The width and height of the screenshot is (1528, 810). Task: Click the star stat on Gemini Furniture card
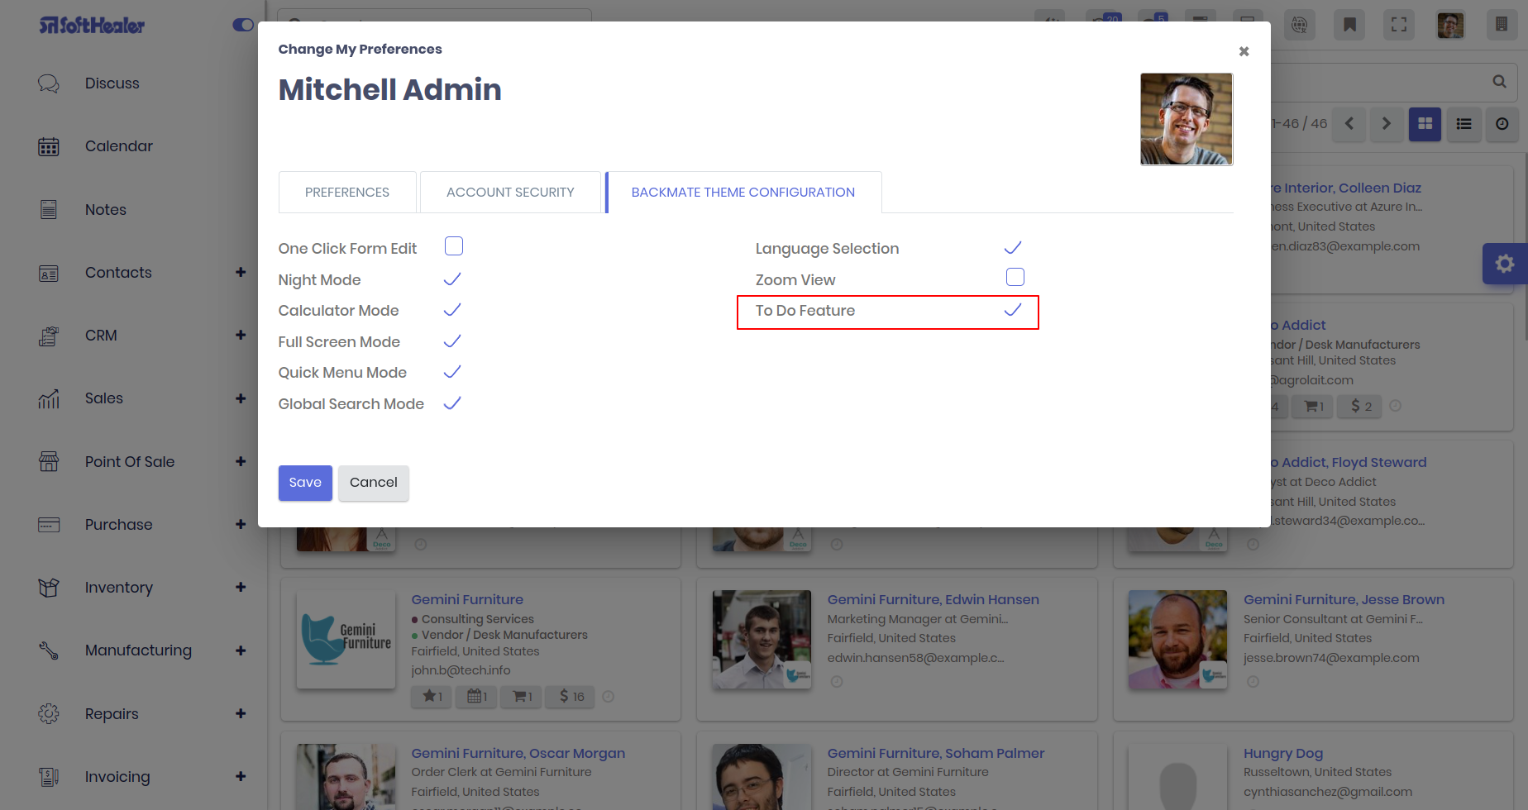point(432,697)
